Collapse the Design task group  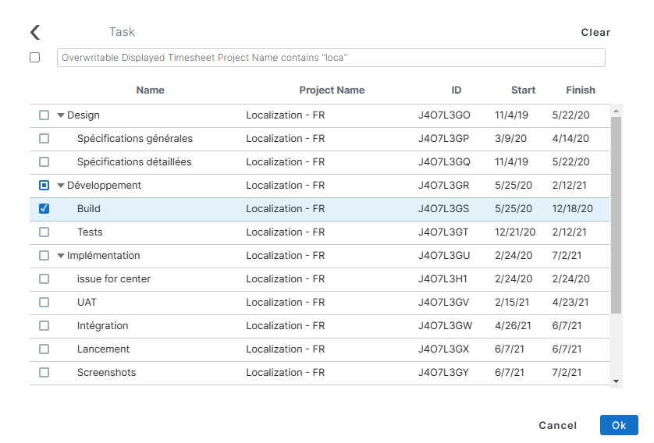[61, 115]
